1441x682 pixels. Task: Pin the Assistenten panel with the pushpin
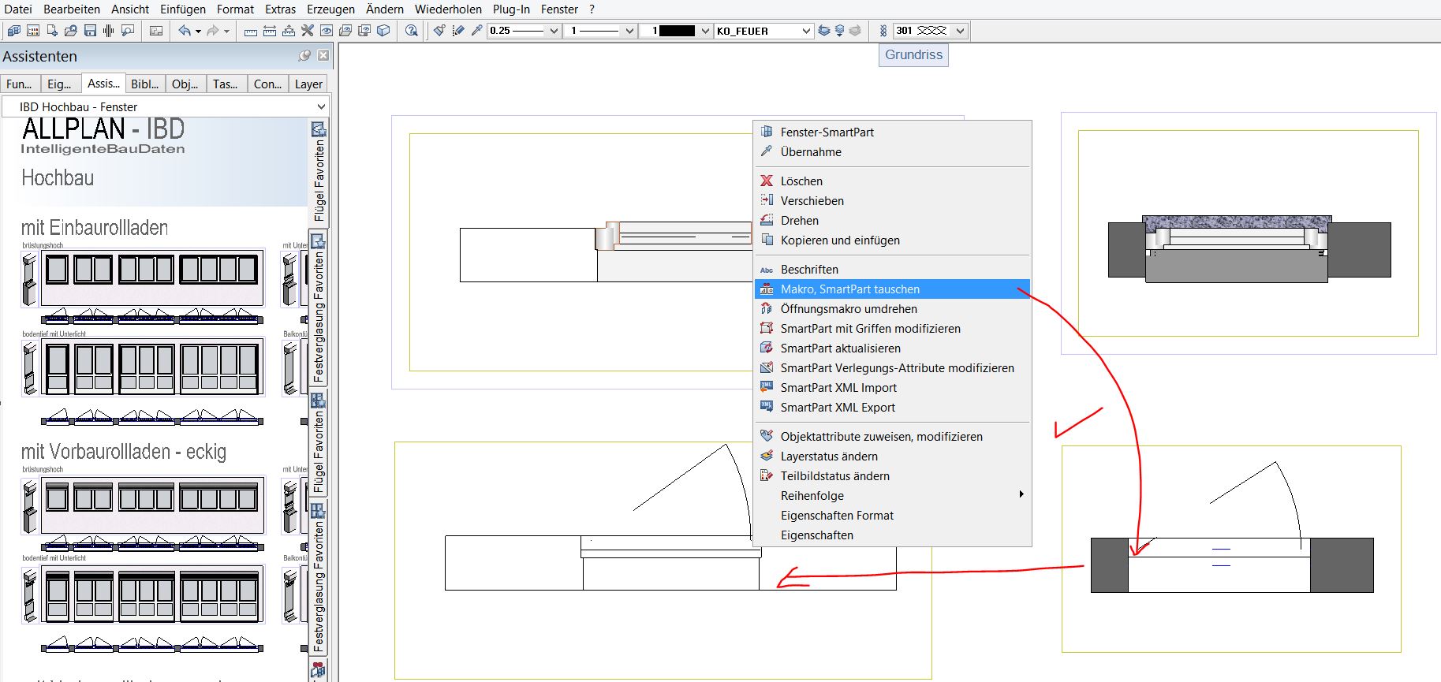[x=304, y=56]
